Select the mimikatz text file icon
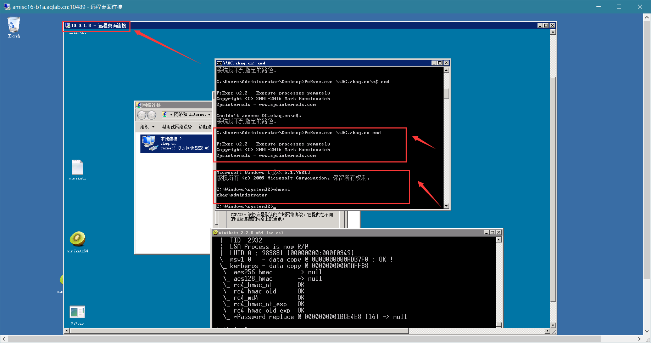This screenshot has width=651, height=343. tap(77, 170)
